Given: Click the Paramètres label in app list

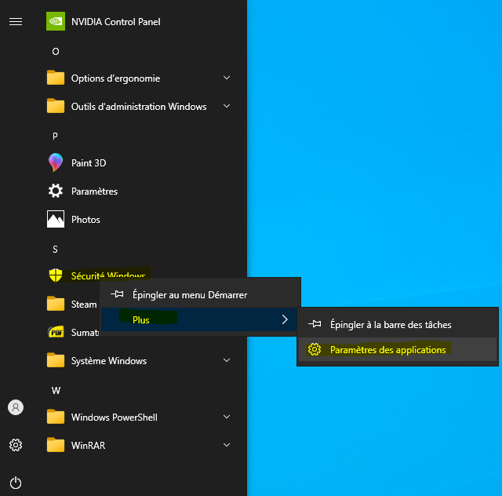Looking at the screenshot, I should point(94,191).
